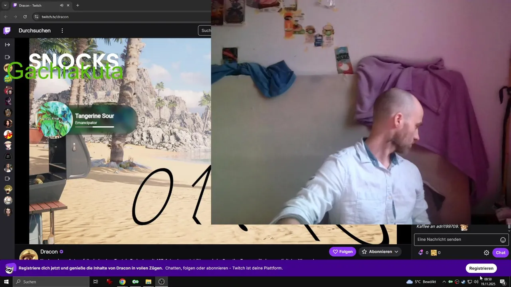The height and width of the screenshot is (287, 511).
Task: Click the Dracon stream video player
Action: tap(213, 141)
